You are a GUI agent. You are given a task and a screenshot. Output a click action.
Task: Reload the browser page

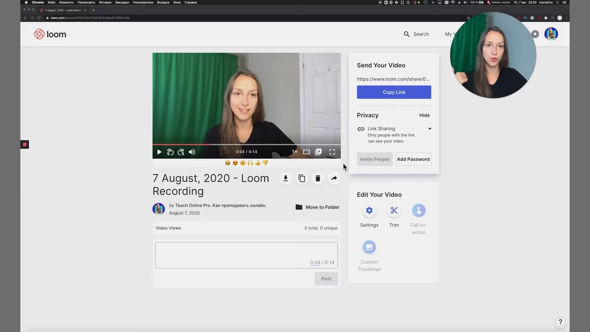click(x=39, y=18)
